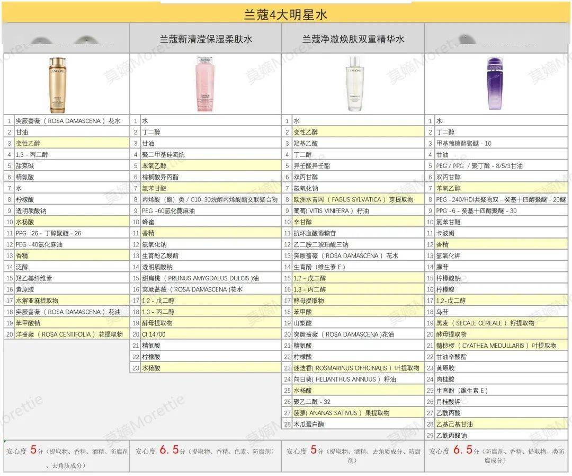The width and height of the screenshot is (572, 476).
Task: Select PPG-6-癸基十四醇聚醚-30
Action: point(477,211)
